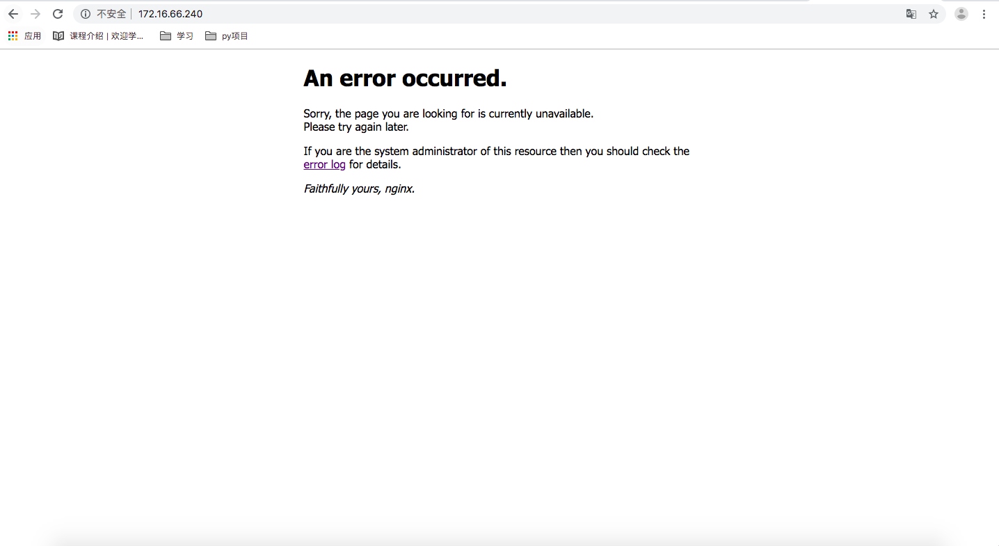Click the 'An error occurred.' heading

click(x=405, y=78)
